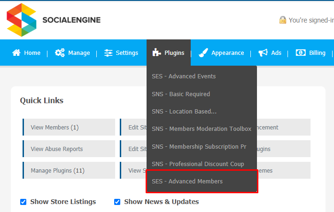Image resolution: width=334 pixels, height=212 pixels.
Task: Click the Home house icon
Action: (x=16, y=53)
